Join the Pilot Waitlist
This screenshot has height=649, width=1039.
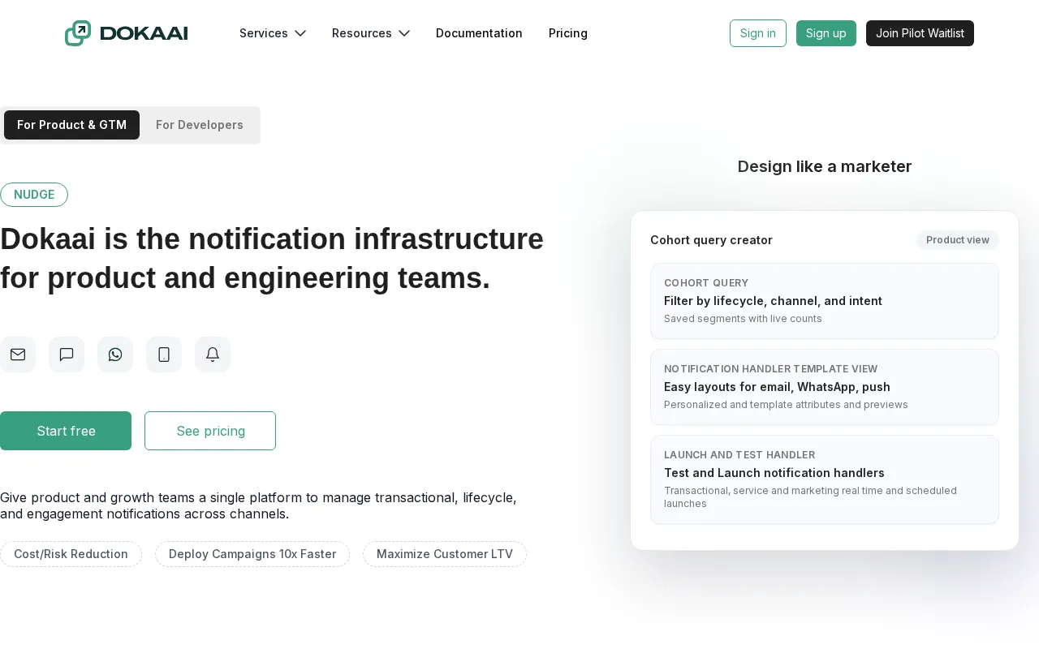pos(920,33)
